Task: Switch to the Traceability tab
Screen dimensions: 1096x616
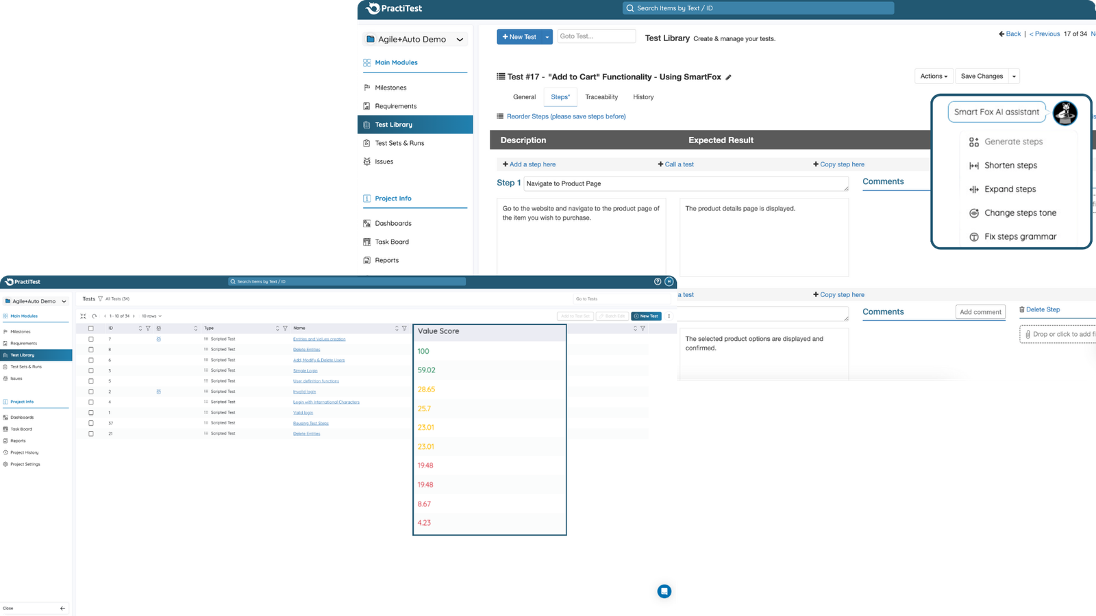Action: click(x=601, y=97)
